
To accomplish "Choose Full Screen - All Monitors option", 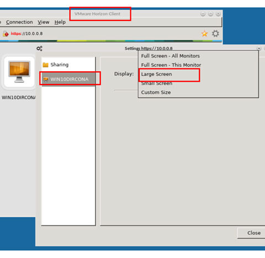I will (198, 56).
